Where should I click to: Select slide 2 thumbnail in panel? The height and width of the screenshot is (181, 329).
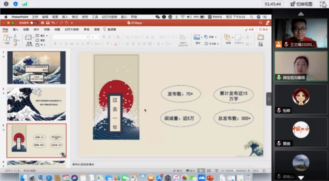coord(37,104)
